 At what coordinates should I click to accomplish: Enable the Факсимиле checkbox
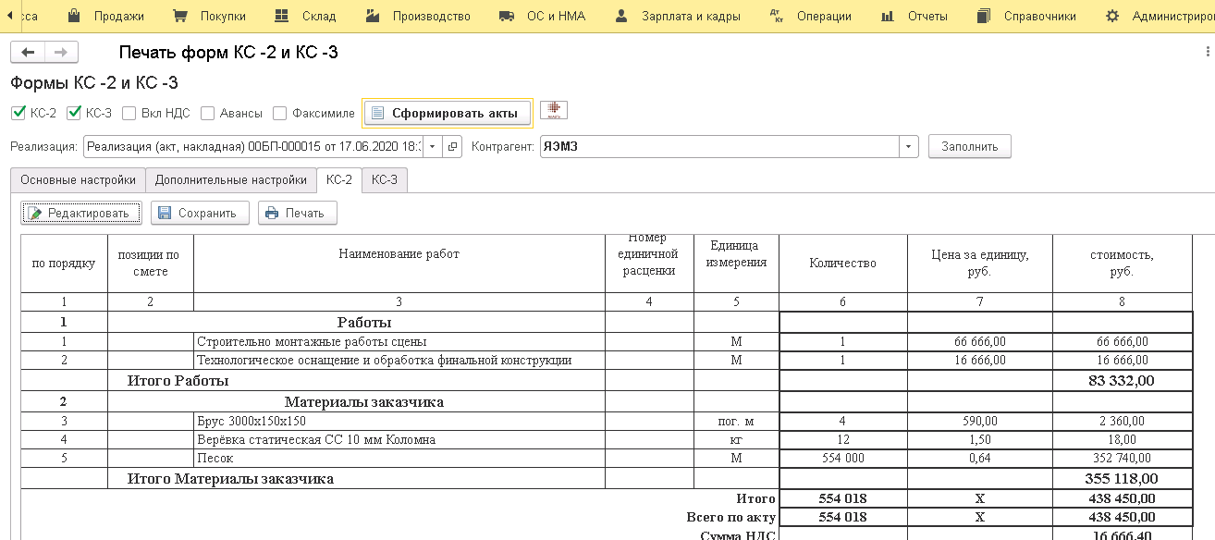pos(280,113)
